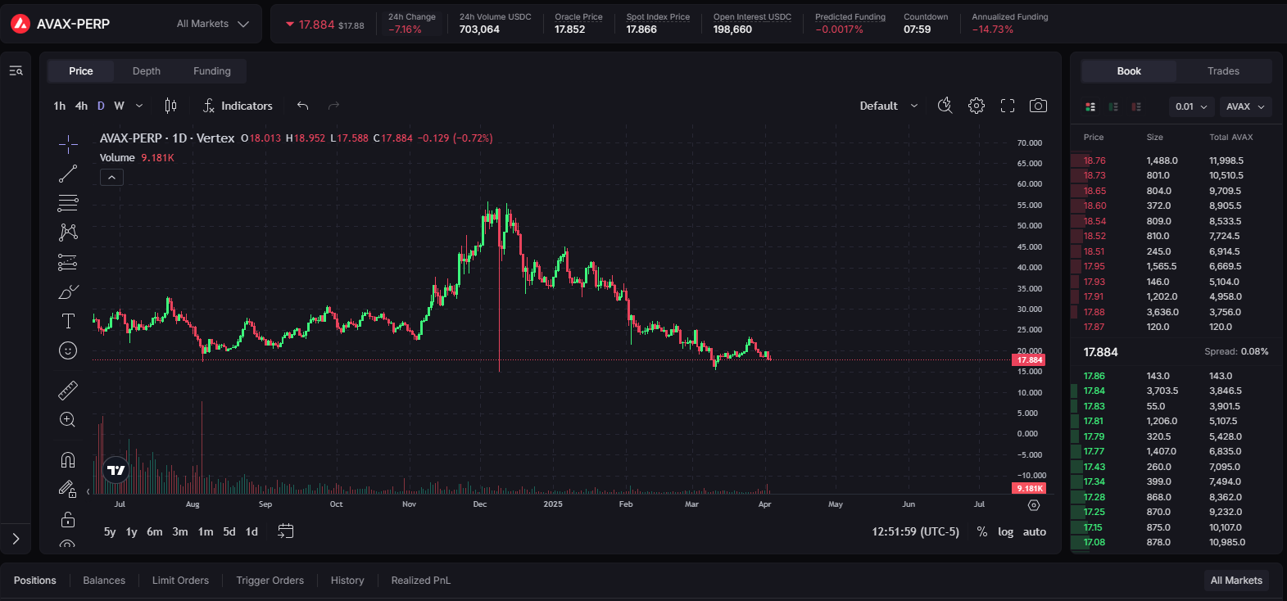The image size is (1287, 601).
Task: Activate the zoom in tool
Action: click(x=68, y=420)
